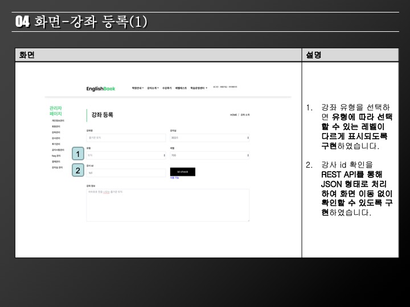
Task: Click the 강좌 정보 textarea
Action: coord(168,205)
